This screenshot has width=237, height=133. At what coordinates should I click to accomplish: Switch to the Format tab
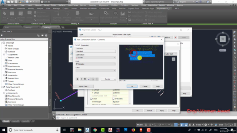point(77,45)
